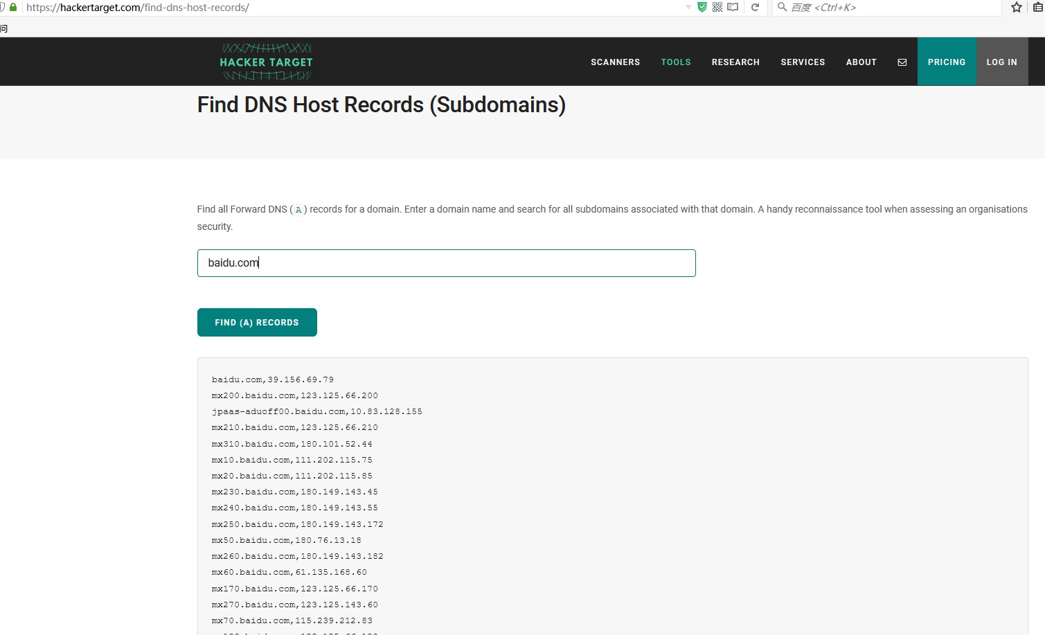1045x635 pixels.
Task: Click the result mx240.baidu.com,180.149.143.55
Action: point(295,508)
